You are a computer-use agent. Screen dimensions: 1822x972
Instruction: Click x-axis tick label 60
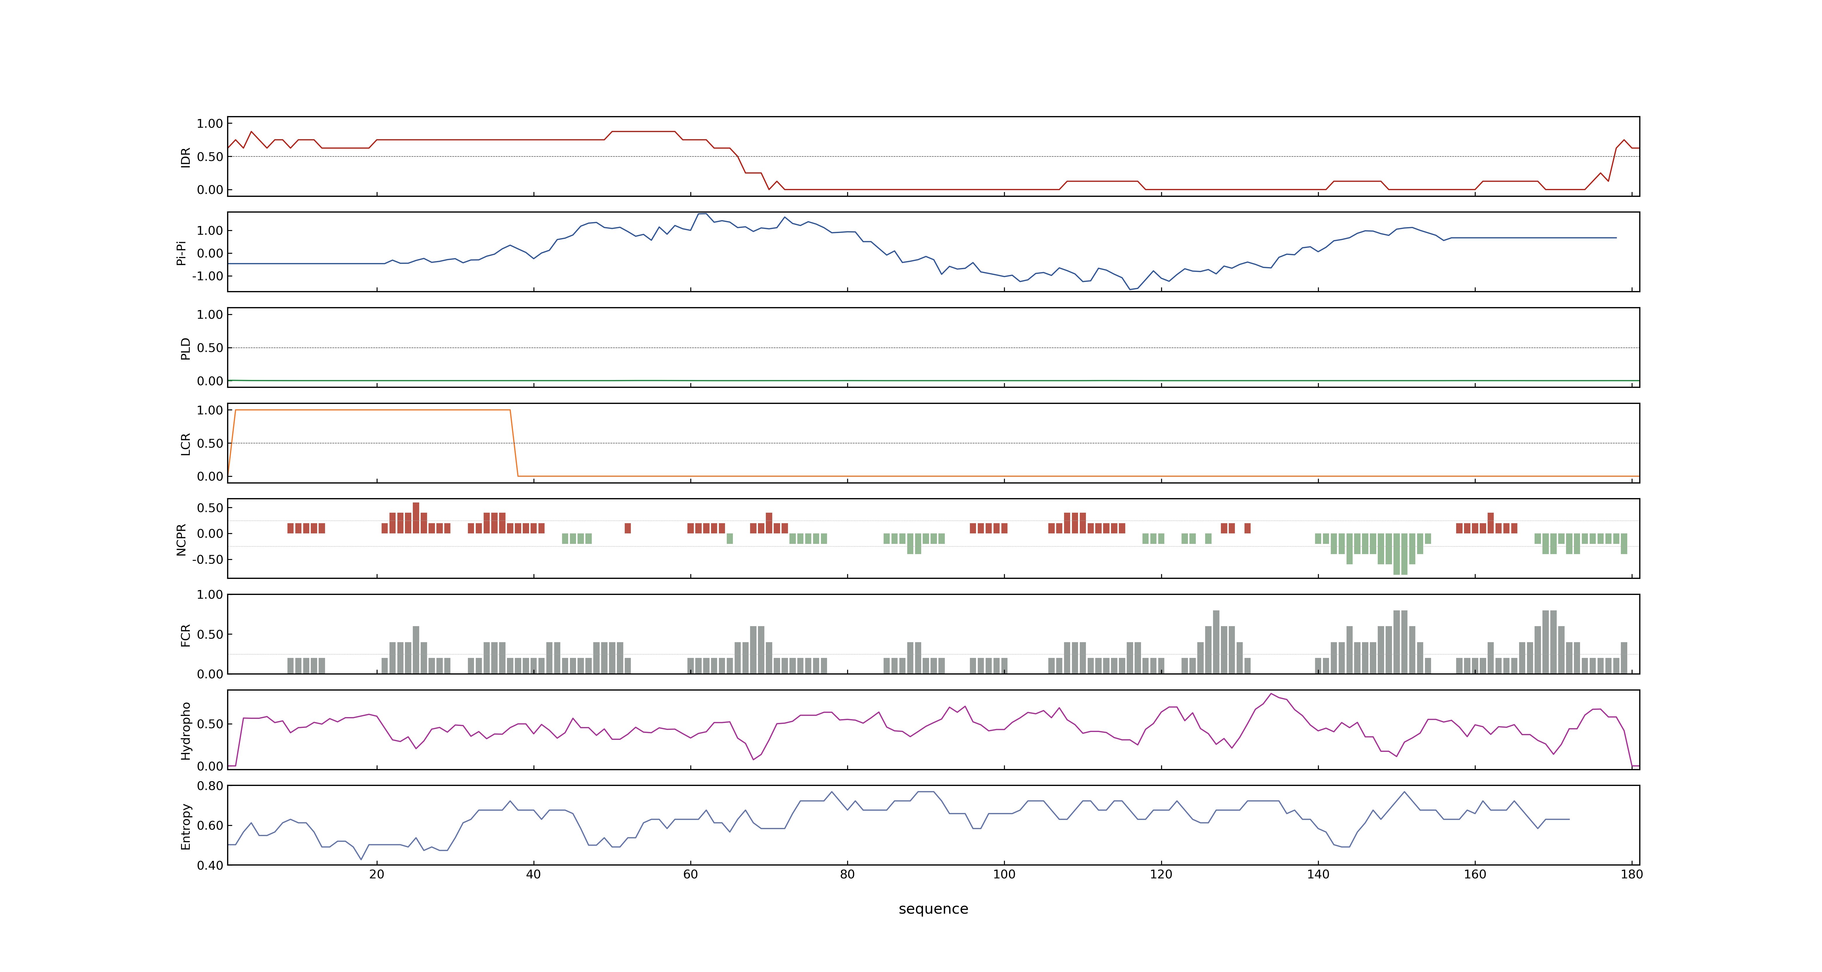690,874
